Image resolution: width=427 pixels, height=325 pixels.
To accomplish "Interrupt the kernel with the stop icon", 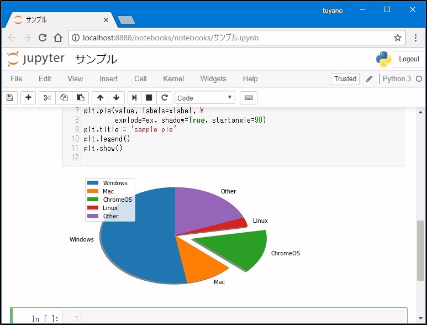I will 149,98.
